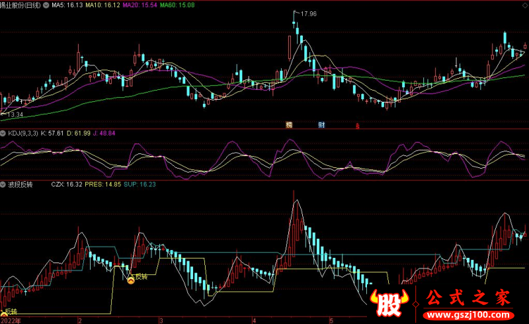Screen dimensions: 529x324
Task: Click the orange 反转 signal icon near month 2
Action: pyautogui.click(x=131, y=280)
